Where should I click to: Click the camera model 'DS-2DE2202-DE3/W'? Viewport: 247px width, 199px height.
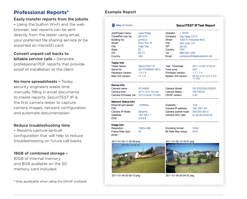(x=204, y=88)
